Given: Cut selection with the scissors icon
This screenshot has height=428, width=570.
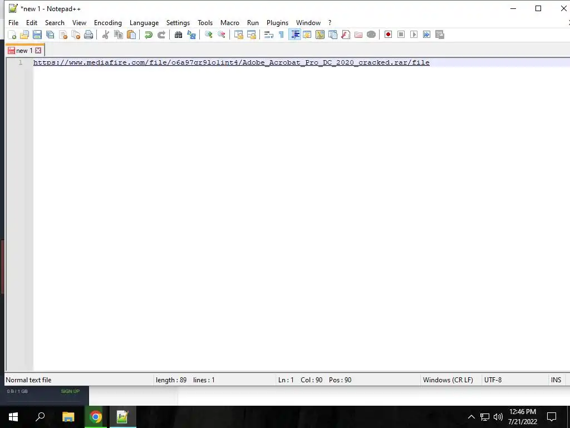Looking at the screenshot, I should (x=105, y=35).
